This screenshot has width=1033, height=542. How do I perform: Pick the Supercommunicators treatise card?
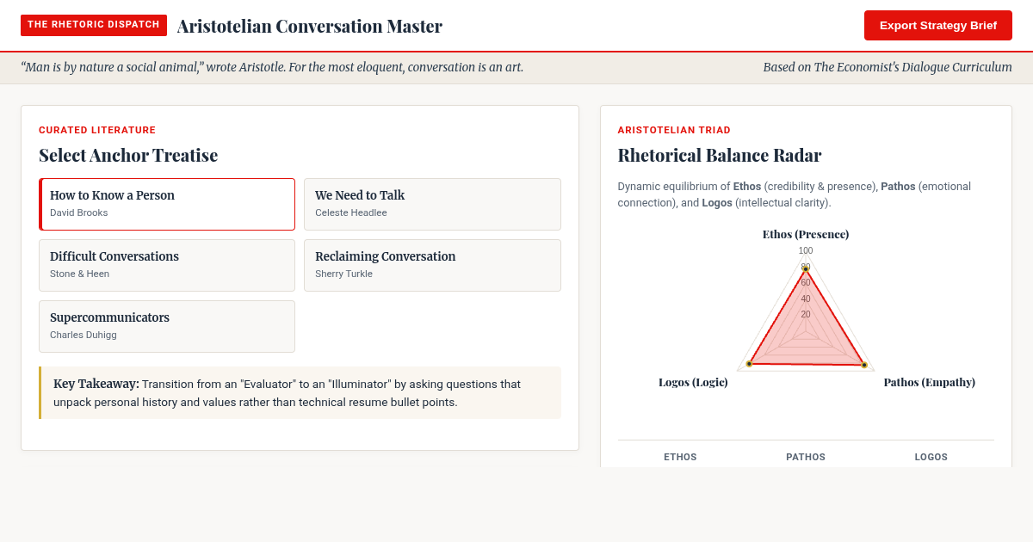tap(167, 326)
